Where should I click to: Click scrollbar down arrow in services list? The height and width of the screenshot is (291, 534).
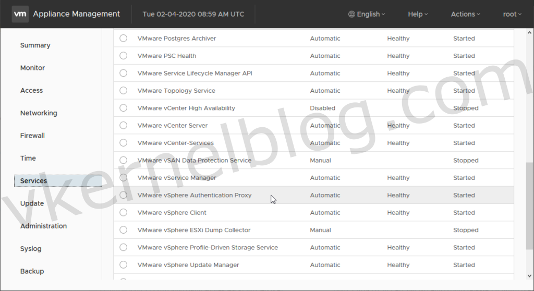pos(529,276)
